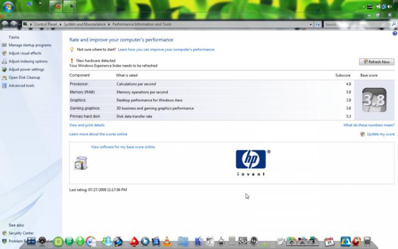Click the Refresh Now button
398x249 pixels.
coord(377,62)
